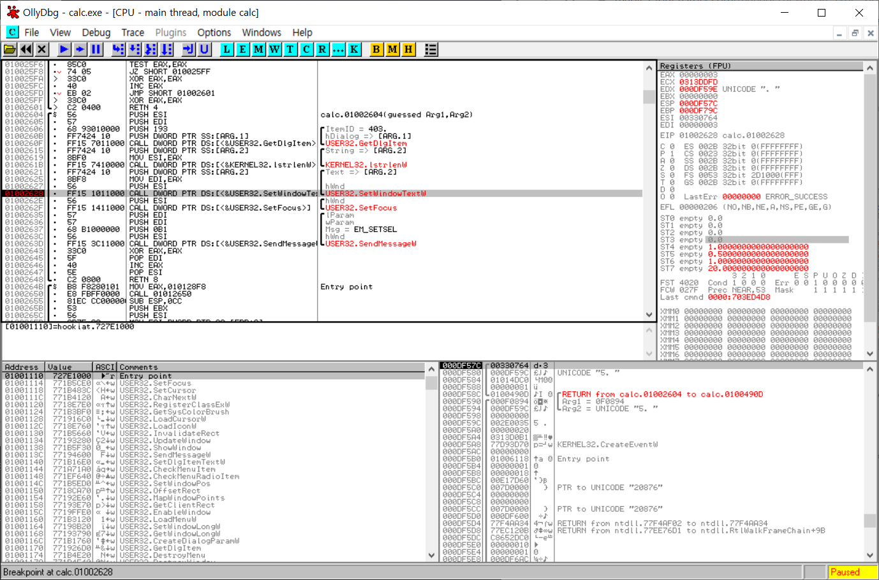
Task: Select USER32.LoadIconW row in dump
Action: 214,426
